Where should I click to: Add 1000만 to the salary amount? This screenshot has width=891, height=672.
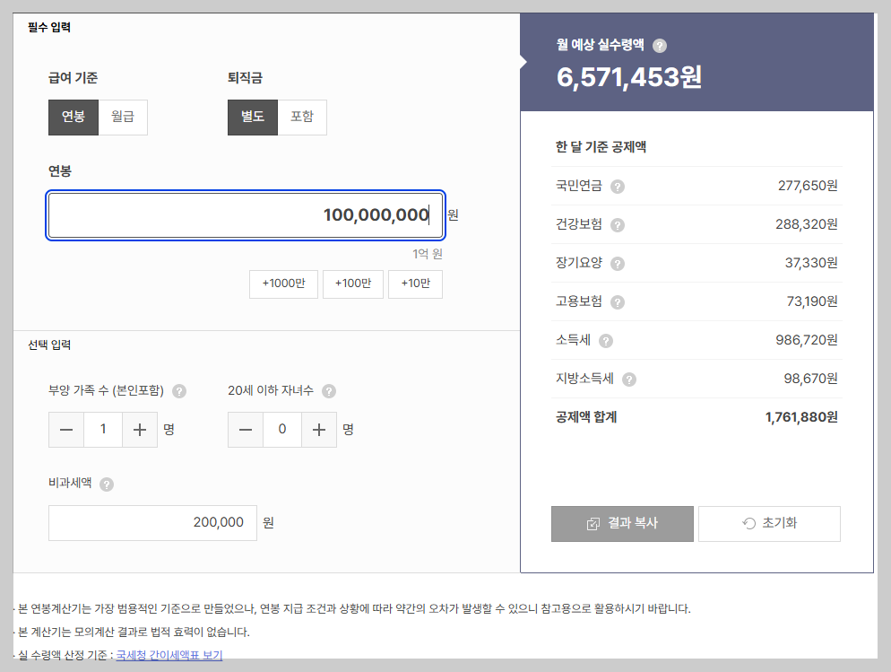283,284
